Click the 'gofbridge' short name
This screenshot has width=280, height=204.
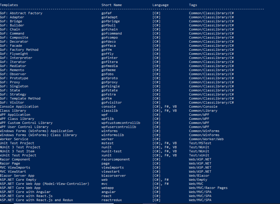(111, 21)
